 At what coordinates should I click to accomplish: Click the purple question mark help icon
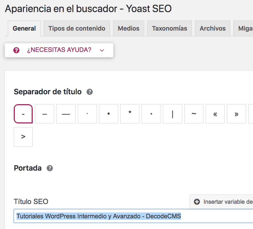(x=16, y=50)
